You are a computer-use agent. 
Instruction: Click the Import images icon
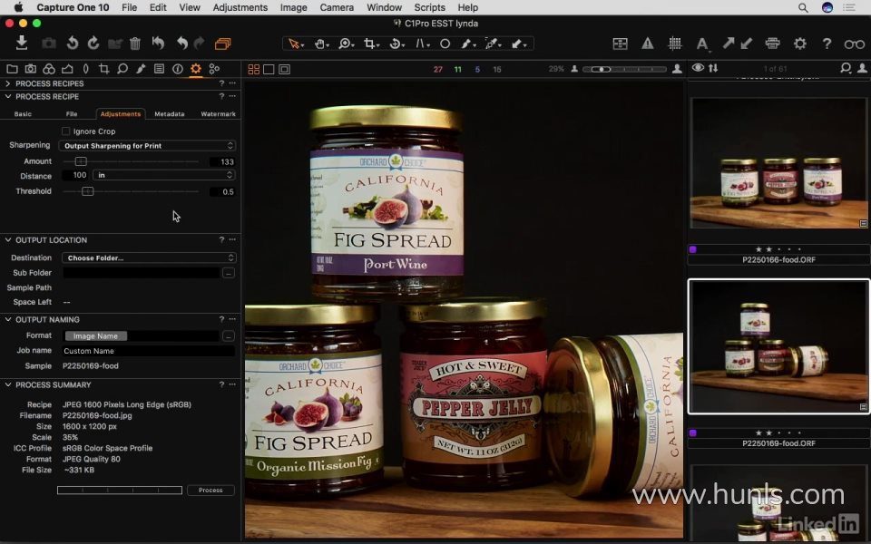(x=22, y=43)
